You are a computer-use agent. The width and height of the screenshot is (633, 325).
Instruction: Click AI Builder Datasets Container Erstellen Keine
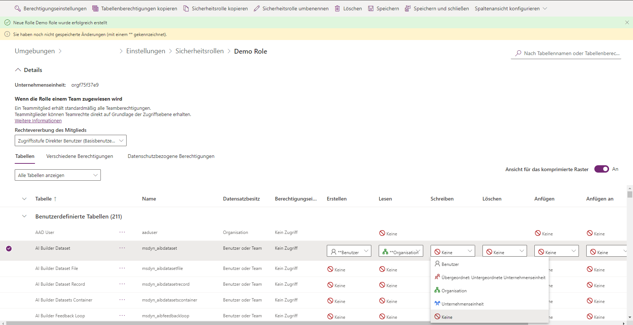[336, 301]
